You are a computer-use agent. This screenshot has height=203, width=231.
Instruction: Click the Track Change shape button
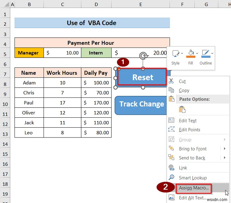(141, 105)
